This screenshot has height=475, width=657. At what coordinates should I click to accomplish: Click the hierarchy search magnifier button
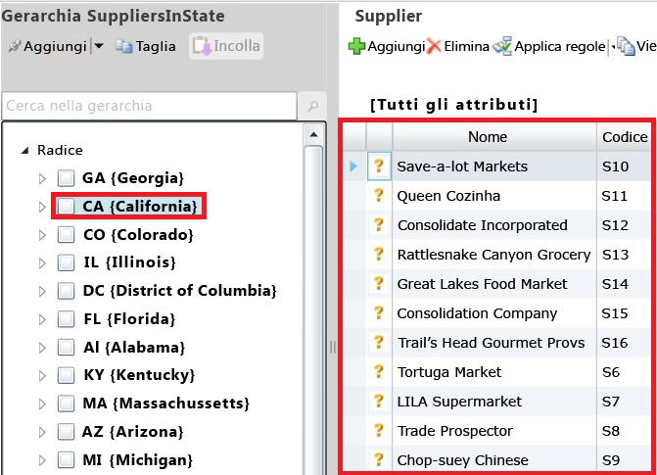312,106
